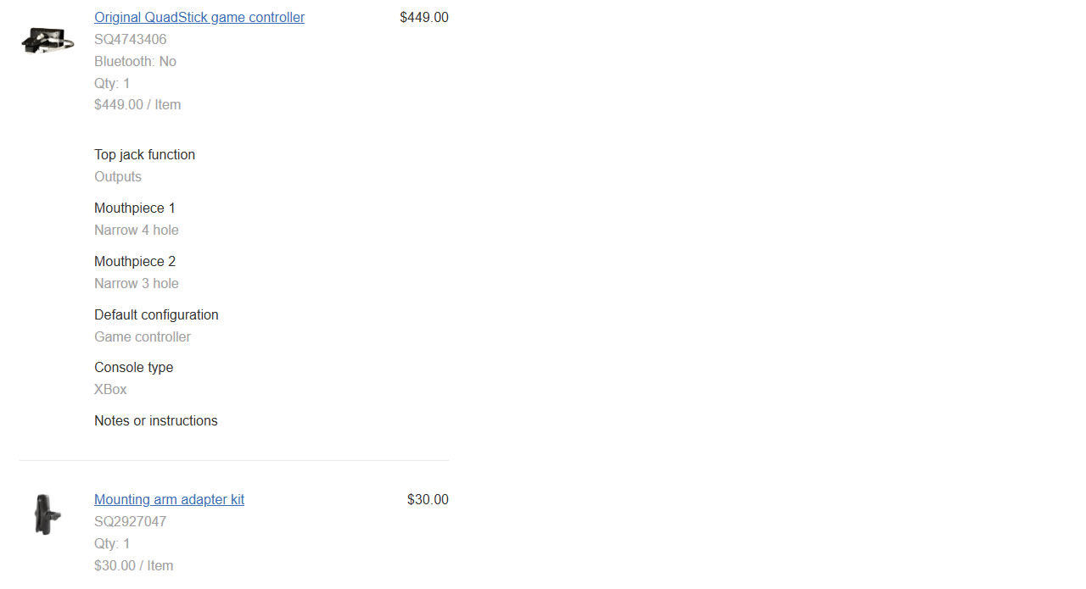Open the Mounting arm adapter kit link

pos(169,499)
